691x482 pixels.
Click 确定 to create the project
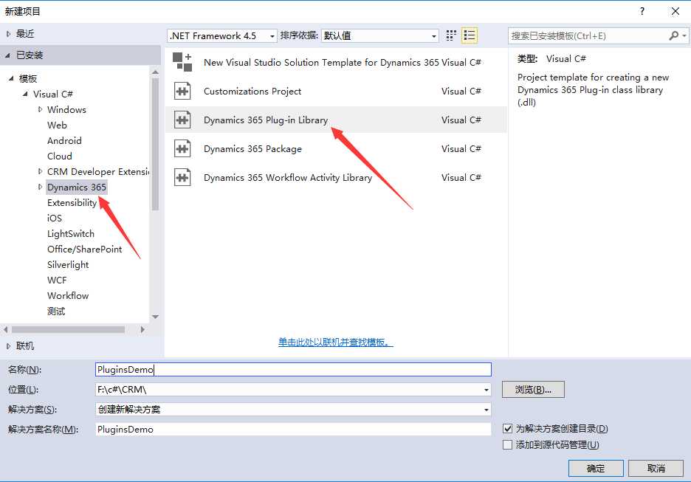pos(596,468)
